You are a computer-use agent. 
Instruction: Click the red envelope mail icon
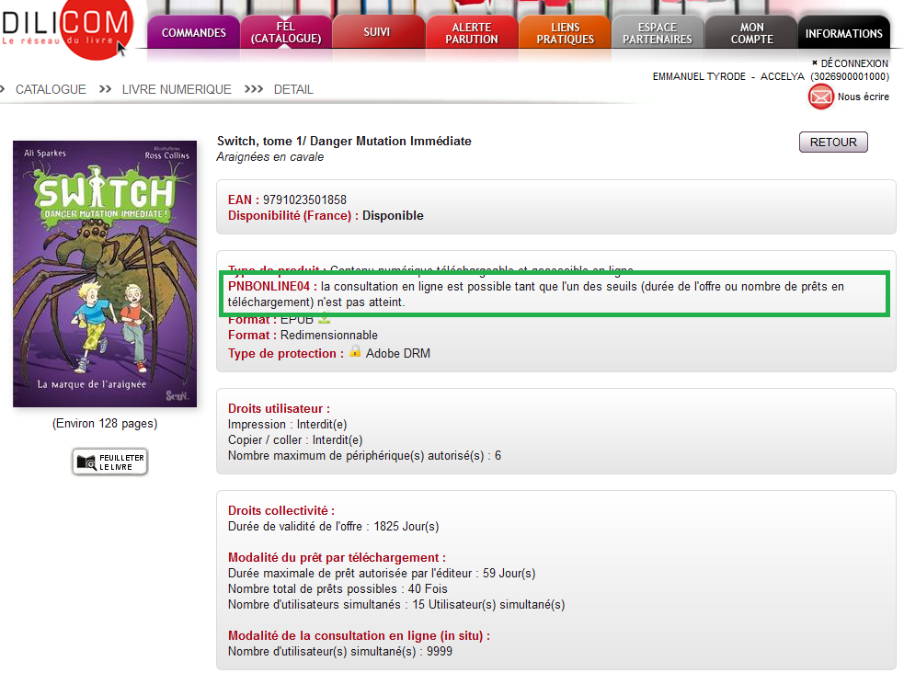(820, 97)
